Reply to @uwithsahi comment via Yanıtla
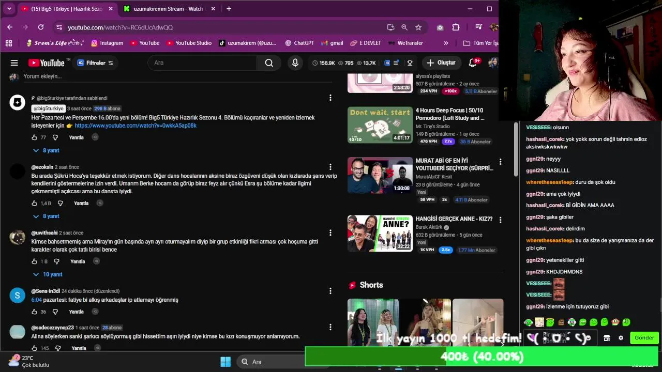This screenshot has height=372, width=662. click(78, 261)
